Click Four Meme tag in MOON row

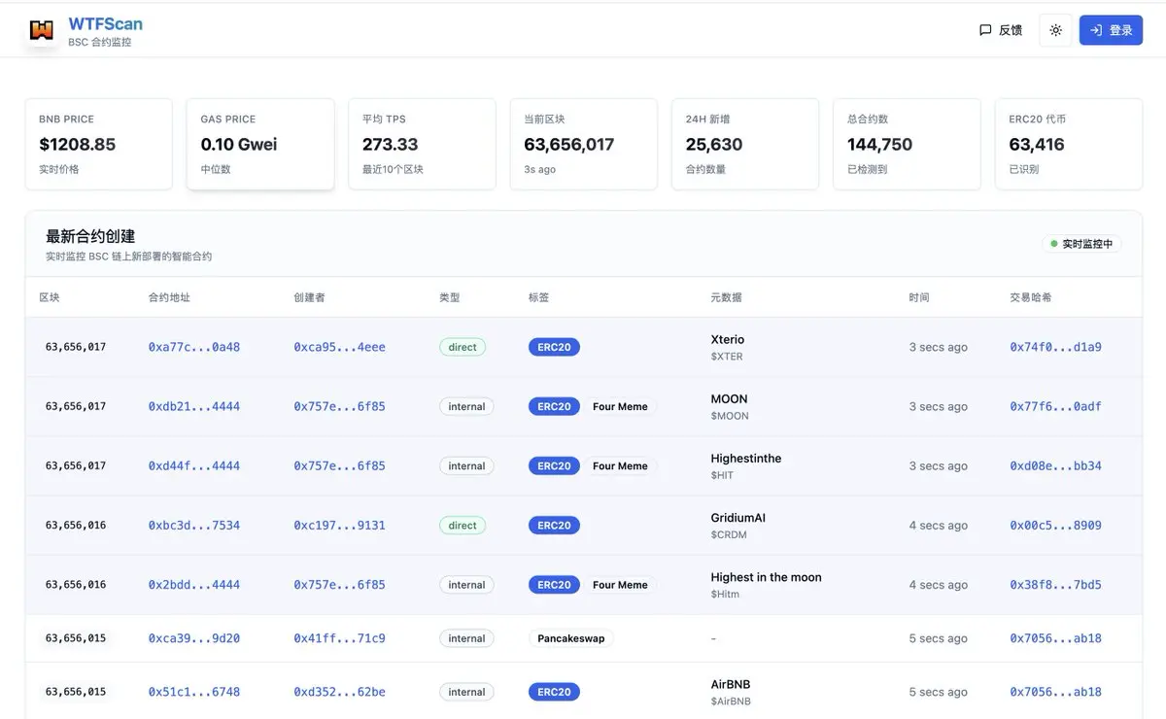620,406
